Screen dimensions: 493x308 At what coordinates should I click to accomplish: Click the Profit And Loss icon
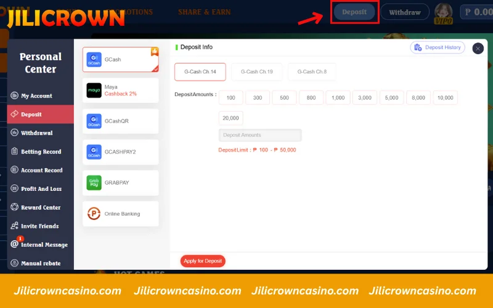tap(14, 188)
